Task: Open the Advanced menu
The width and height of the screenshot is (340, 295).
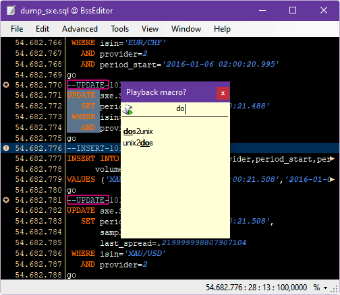Action: 80,29
